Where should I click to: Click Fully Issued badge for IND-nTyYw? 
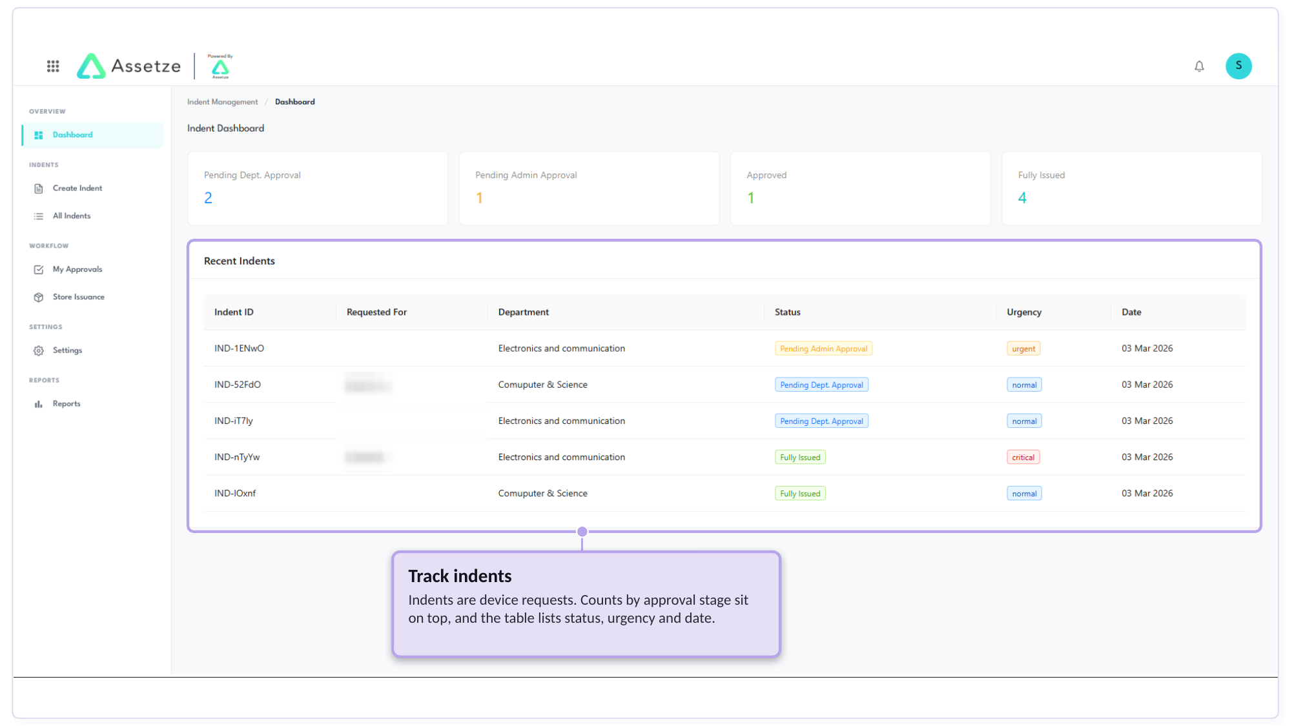(x=800, y=457)
